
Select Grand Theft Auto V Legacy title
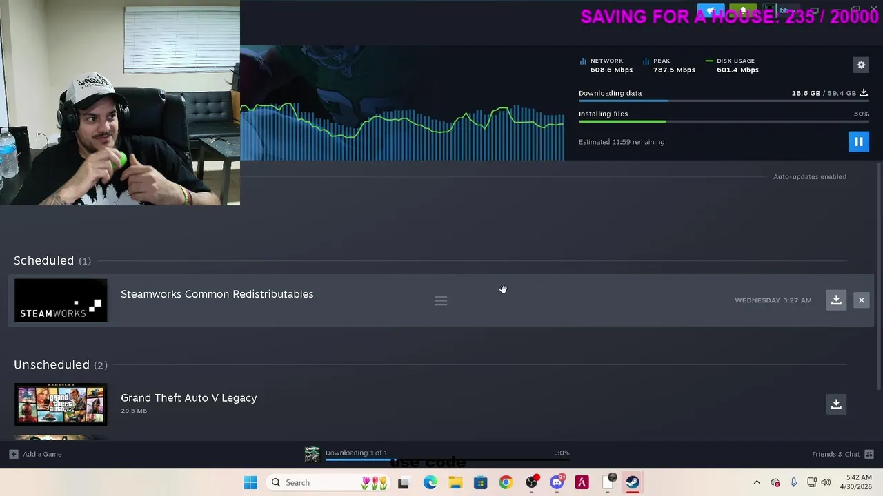[188, 398]
